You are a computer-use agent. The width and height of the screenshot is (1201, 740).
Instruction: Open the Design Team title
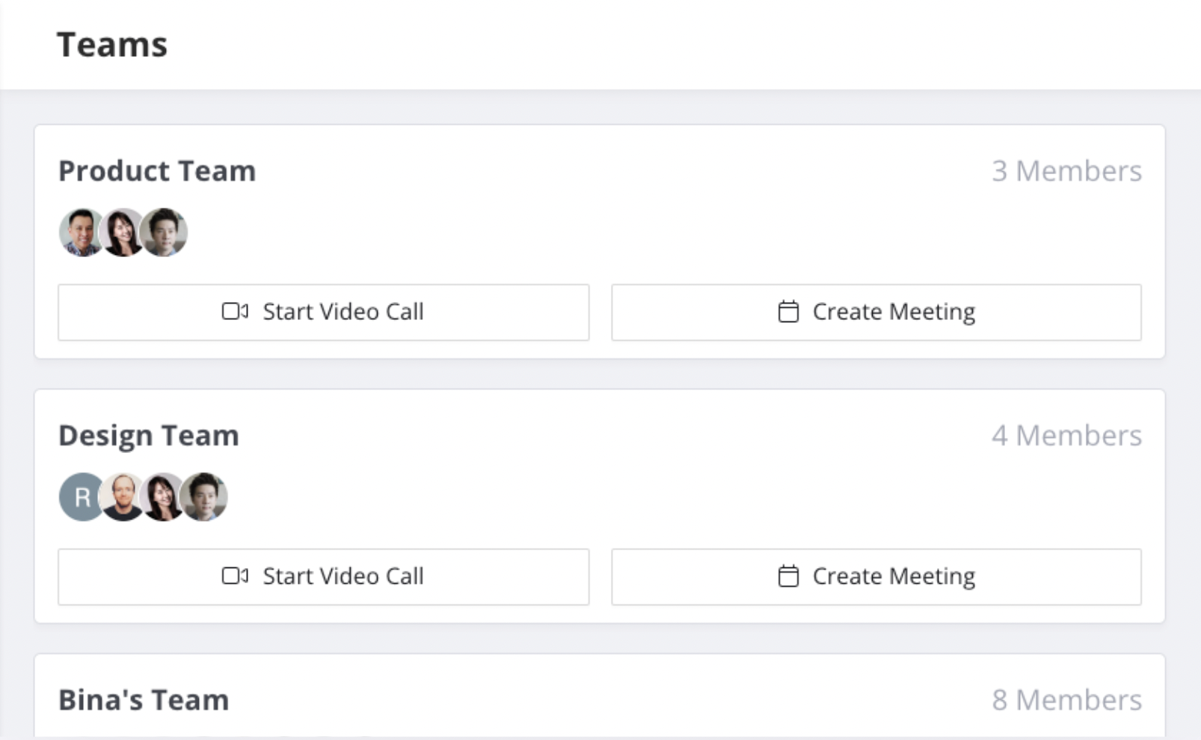(x=149, y=436)
